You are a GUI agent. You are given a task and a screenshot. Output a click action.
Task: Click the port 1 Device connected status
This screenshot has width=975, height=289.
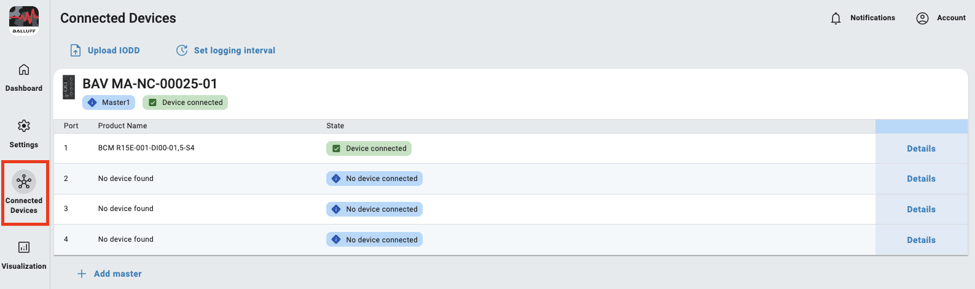click(x=369, y=148)
